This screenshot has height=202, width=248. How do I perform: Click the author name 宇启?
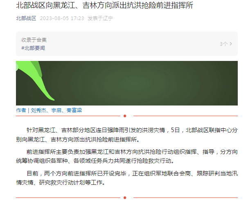tap(56, 110)
